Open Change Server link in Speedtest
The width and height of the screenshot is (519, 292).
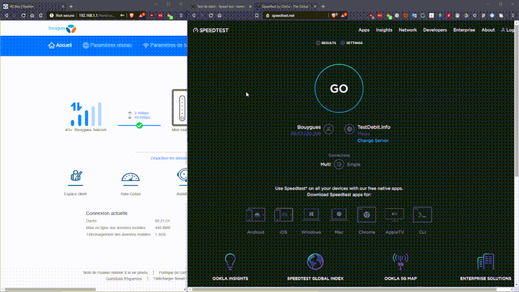coord(372,140)
